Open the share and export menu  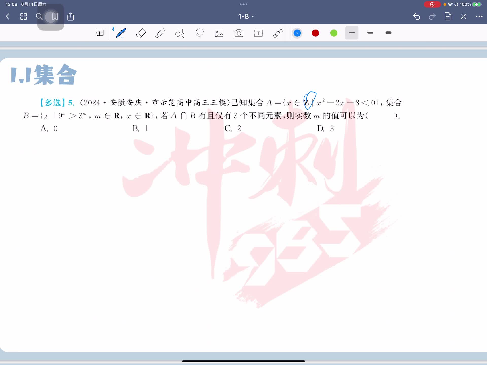[71, 17]
